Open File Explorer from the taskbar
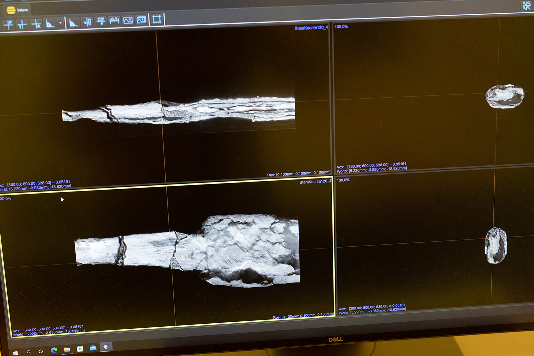This screenshot has width=534, height=356. tap(67, 350)
